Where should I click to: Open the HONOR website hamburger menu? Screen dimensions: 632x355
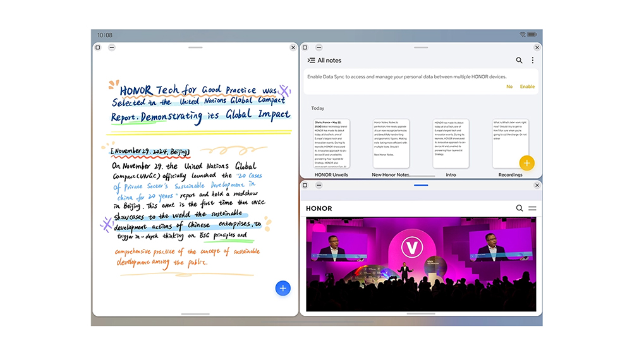(532, 208)
